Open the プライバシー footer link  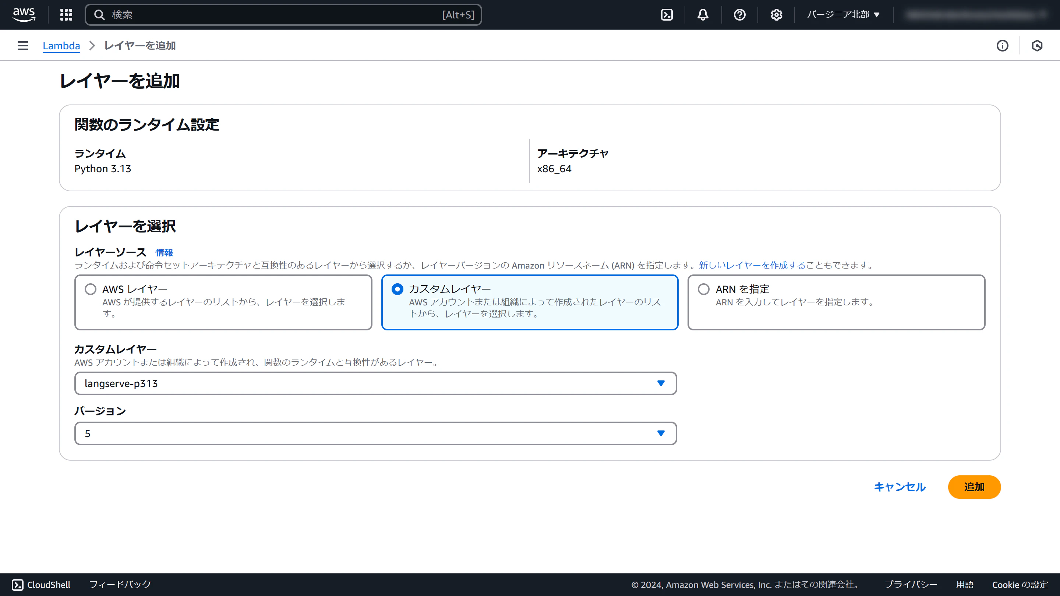(911, 585)
